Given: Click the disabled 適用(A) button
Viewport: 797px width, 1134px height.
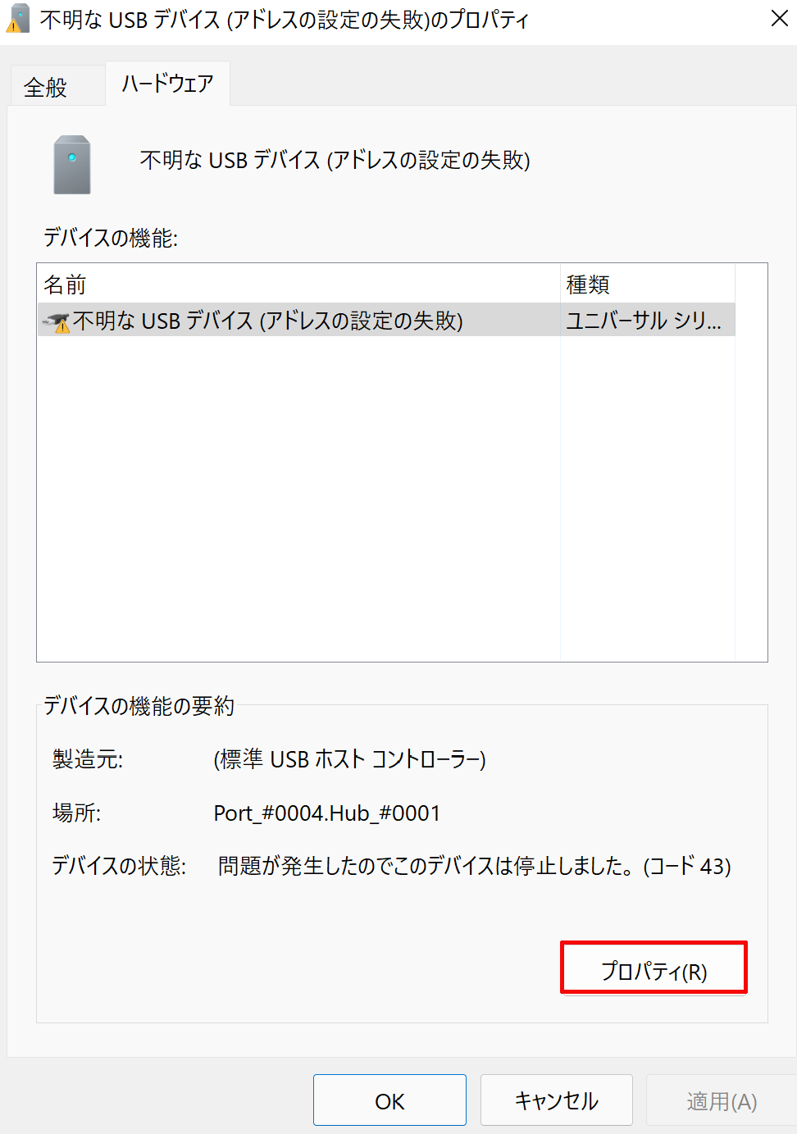Looking at the screenshot, I should click(x=723, y=1100).
